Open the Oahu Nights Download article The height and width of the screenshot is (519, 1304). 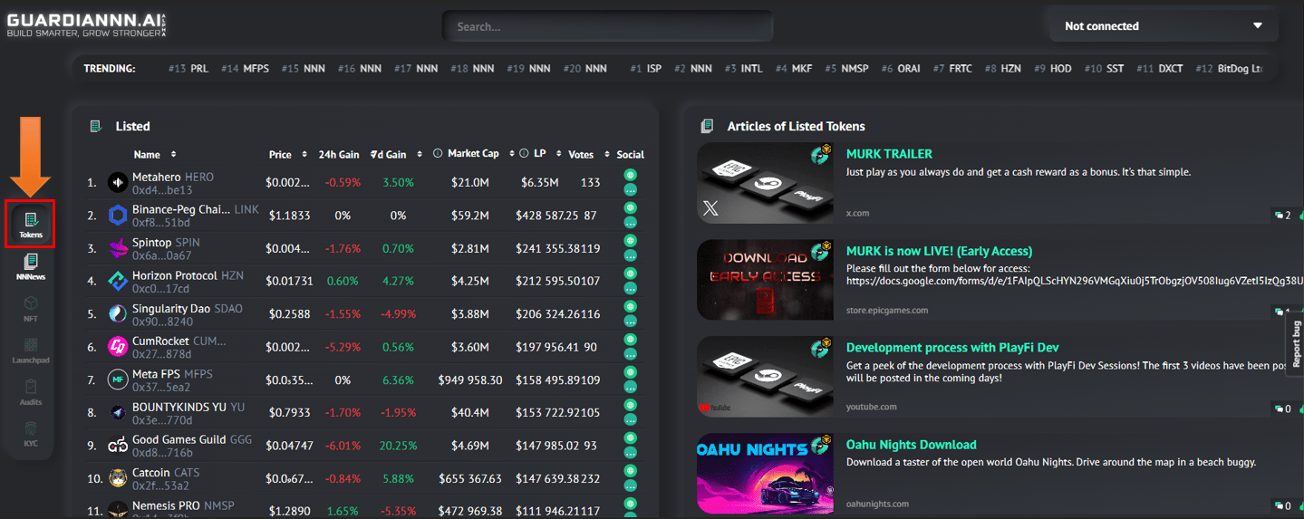(x=911, y=445)
